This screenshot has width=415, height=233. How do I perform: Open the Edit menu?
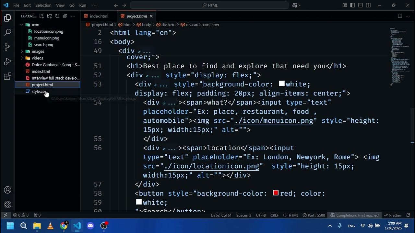(x=28, y=5)
